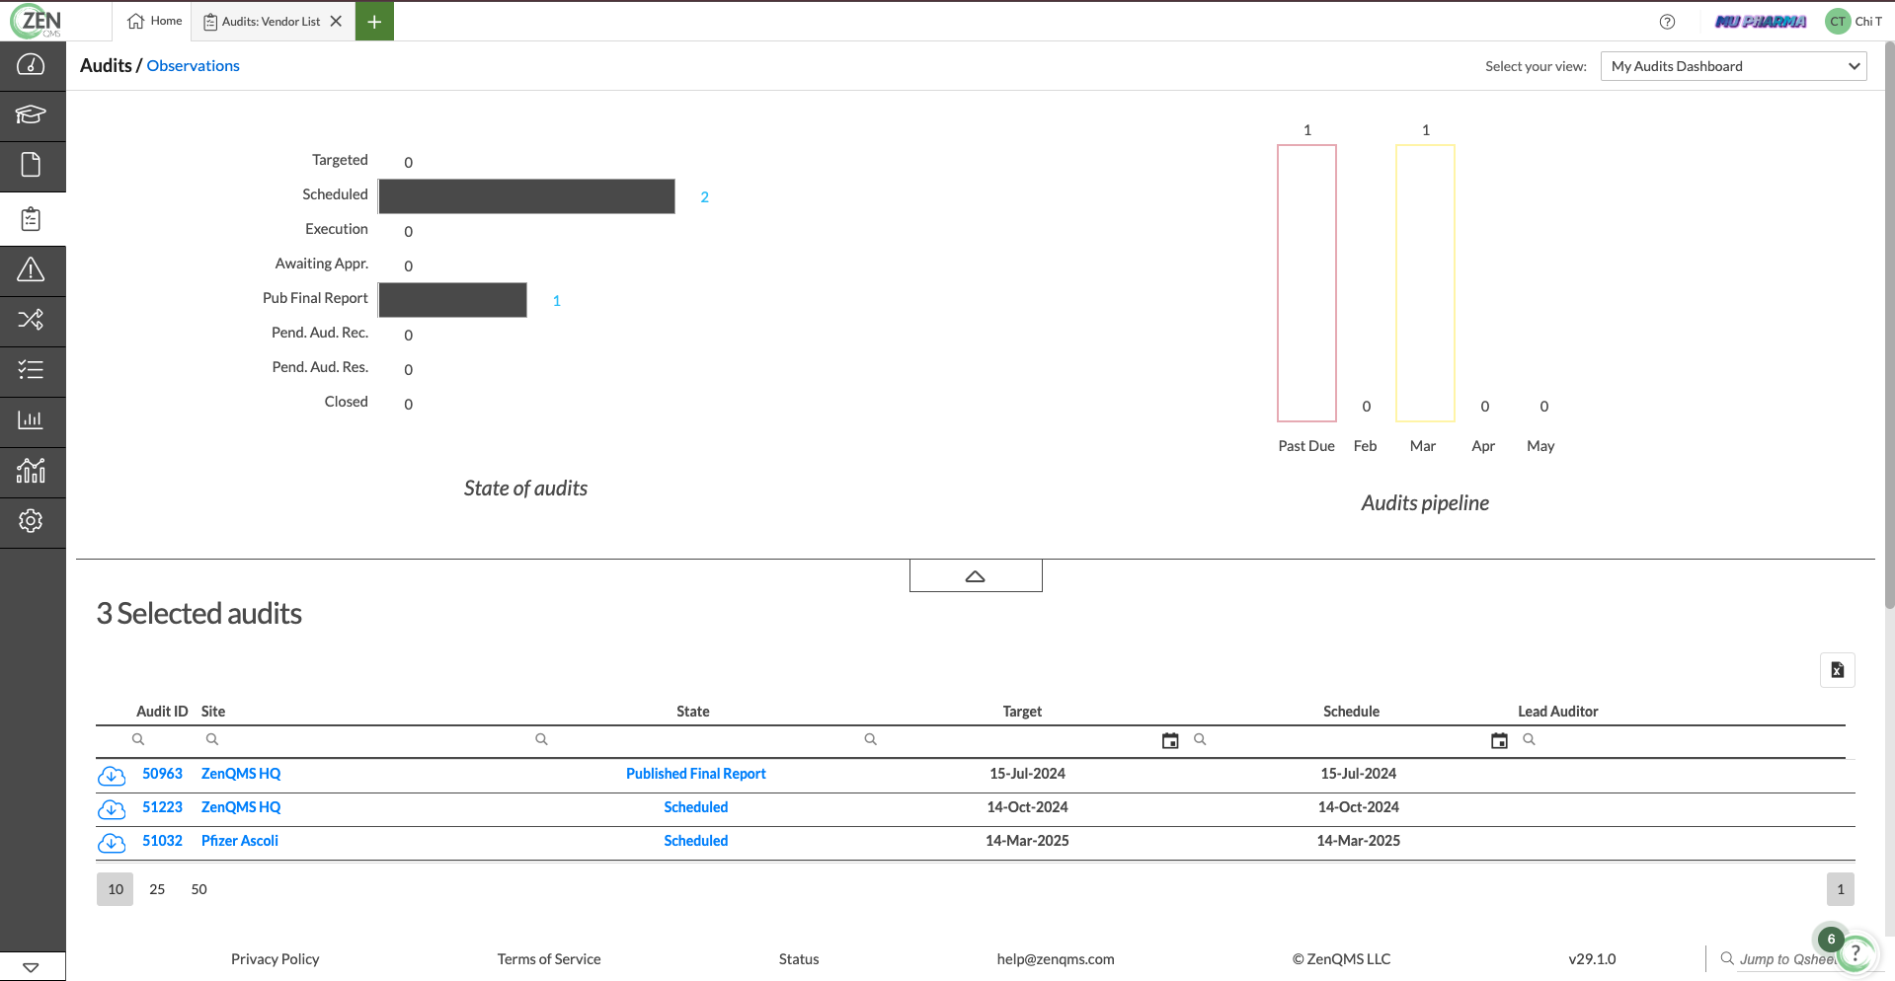Screen dimensions: 1895x981
Task: Open the checklist Tasks icon
Action: [31, 371]
